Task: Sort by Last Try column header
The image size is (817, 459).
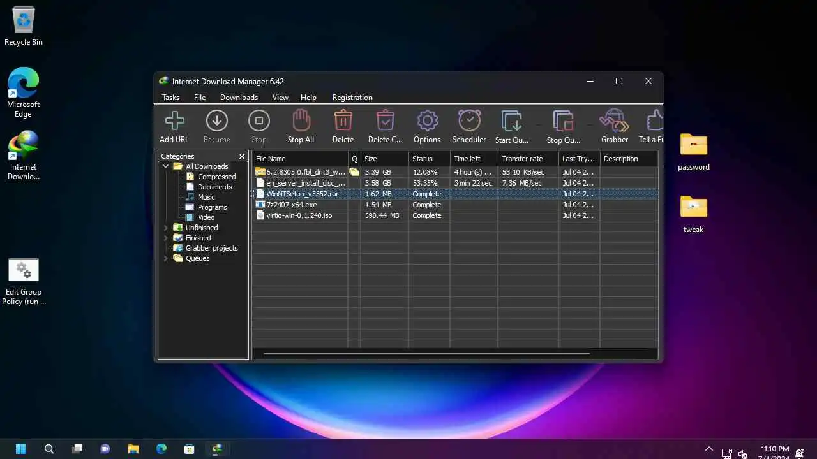Action: 579,159
